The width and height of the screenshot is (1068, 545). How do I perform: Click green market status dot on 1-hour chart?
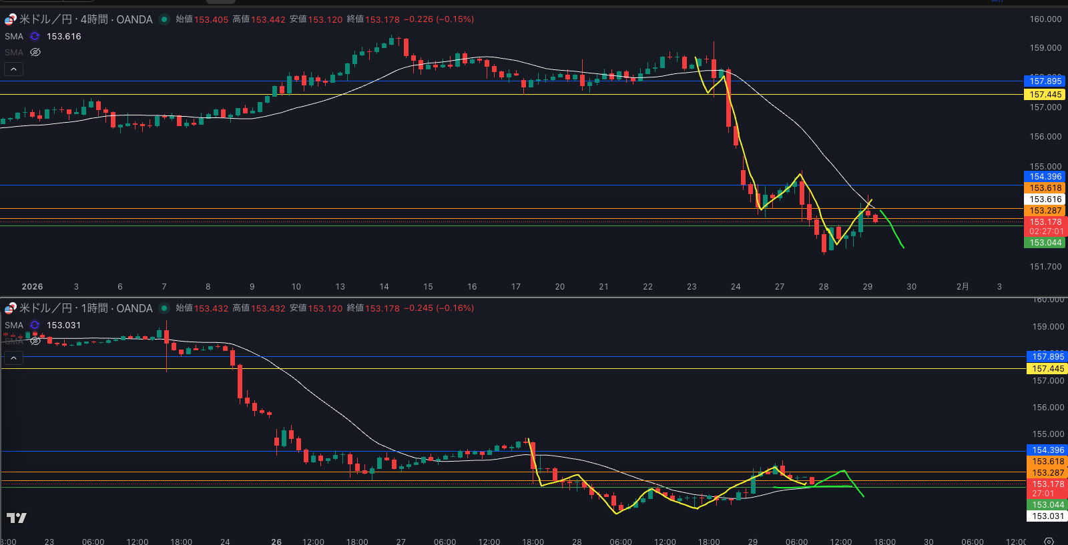pos(164,308)
